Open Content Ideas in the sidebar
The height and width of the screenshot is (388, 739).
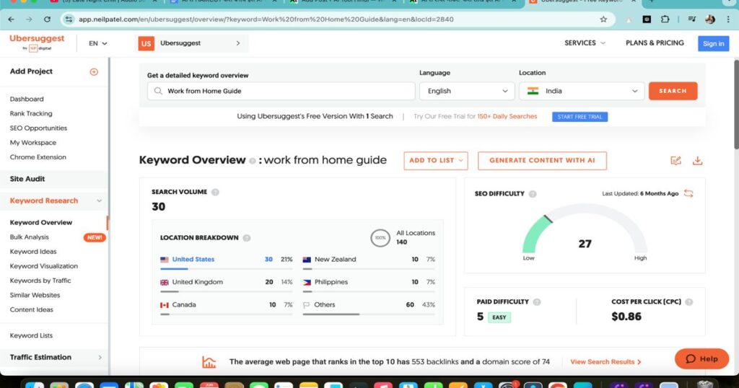point(31,310)
